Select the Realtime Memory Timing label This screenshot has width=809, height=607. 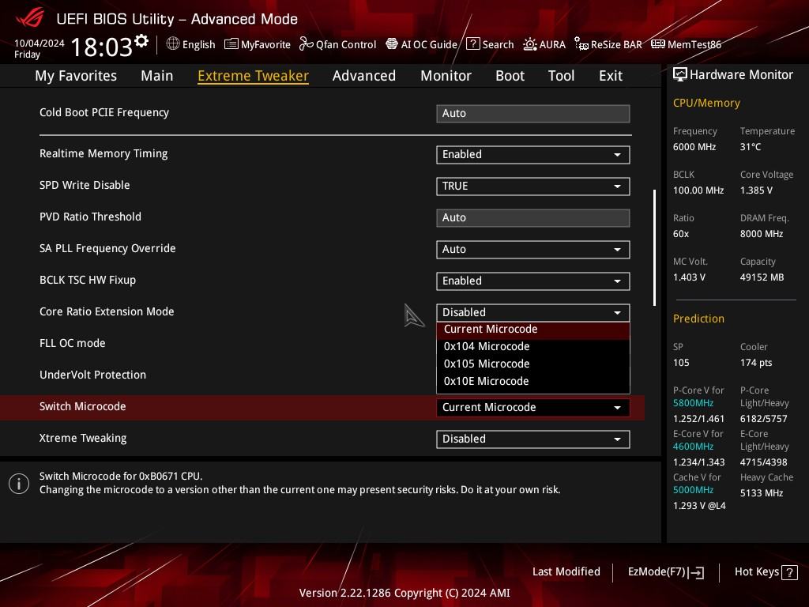(x=103, y=154)
